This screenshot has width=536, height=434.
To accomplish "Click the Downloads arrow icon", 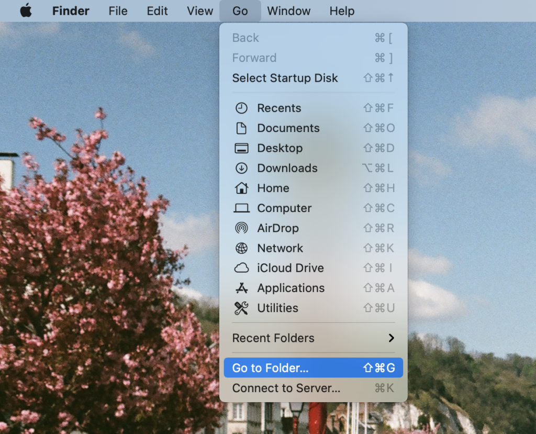I will tap(241, 168).
